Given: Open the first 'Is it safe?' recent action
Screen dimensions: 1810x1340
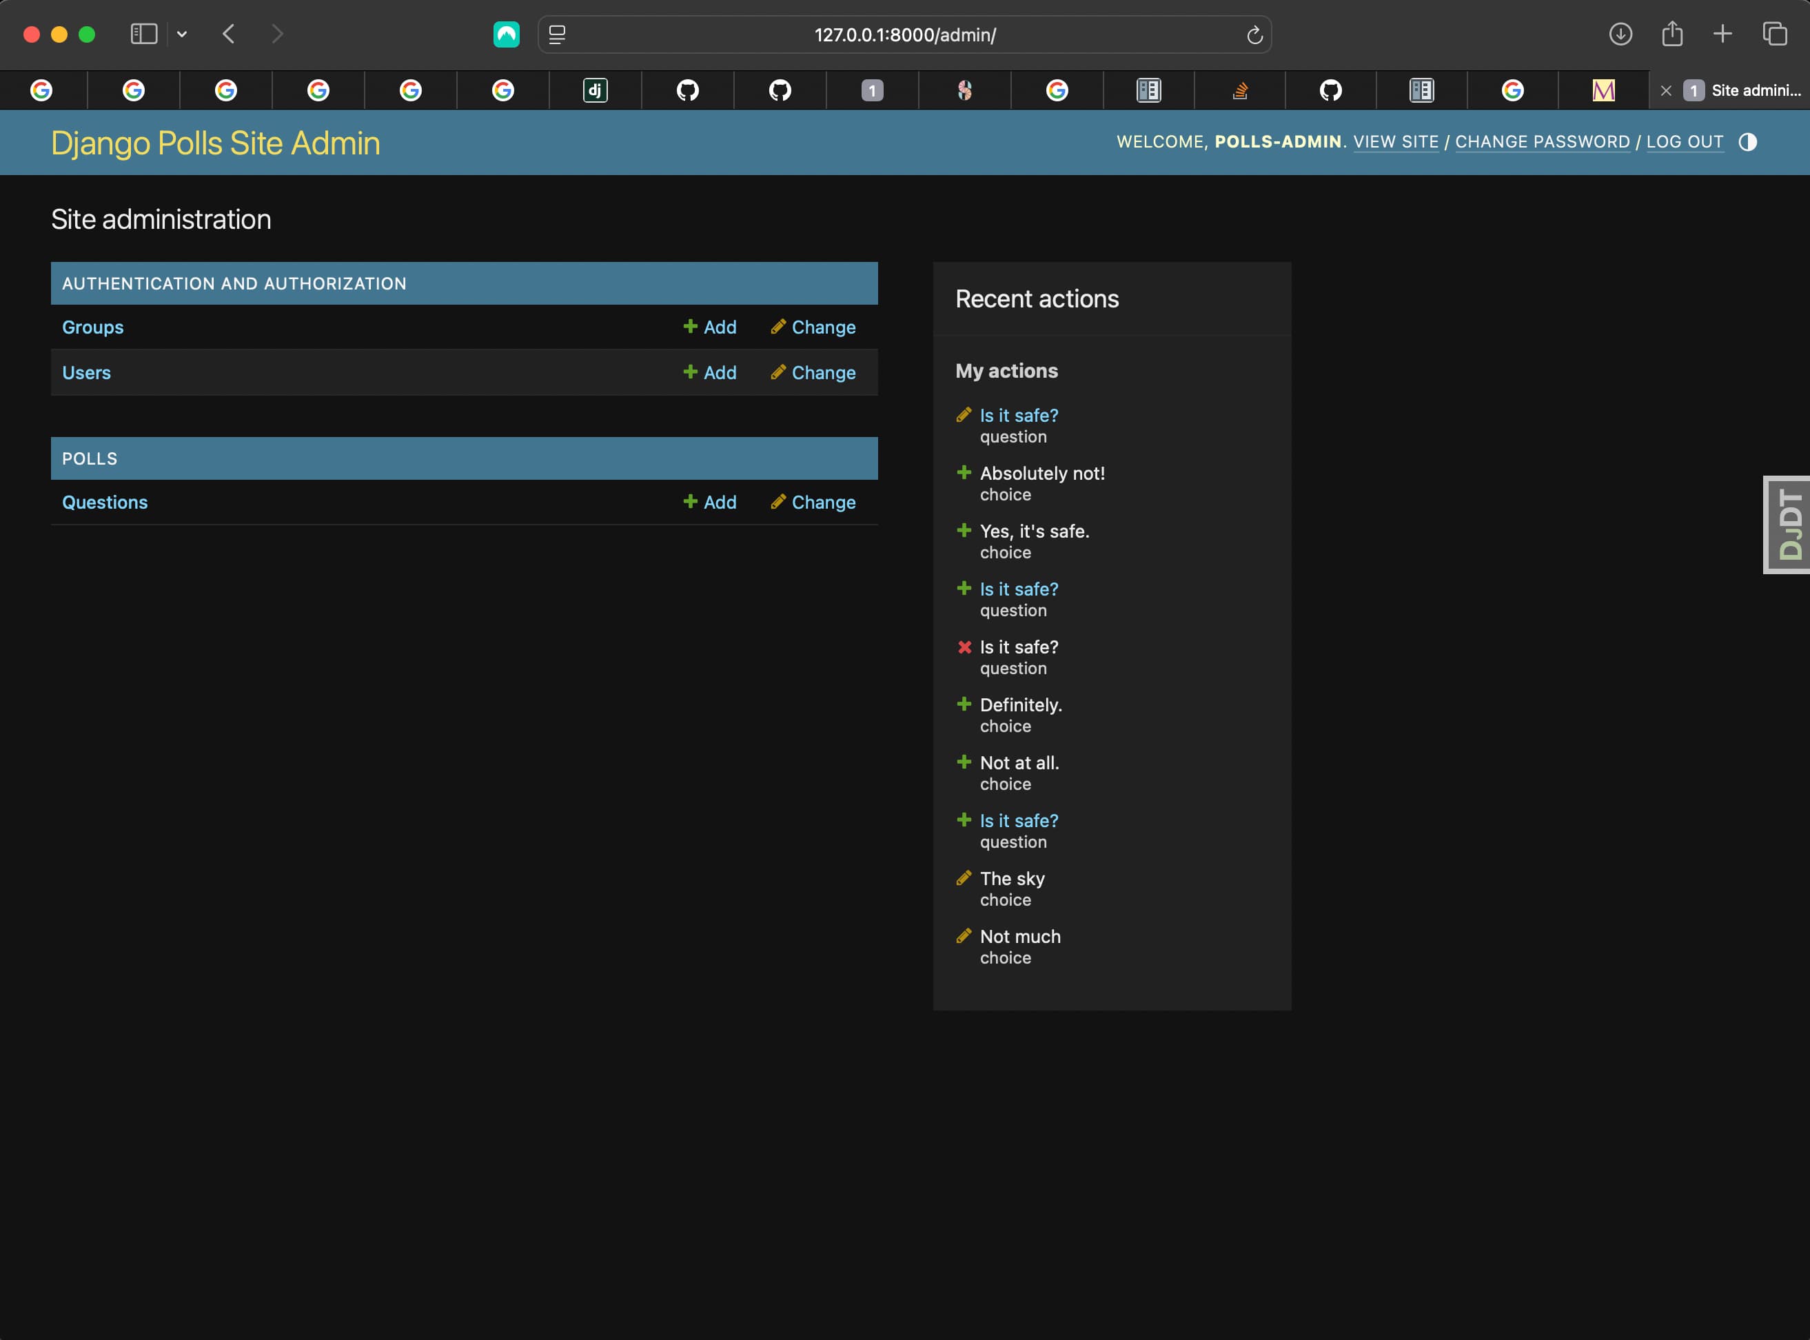Looking at the screenshot, I should pos(1019,415).
